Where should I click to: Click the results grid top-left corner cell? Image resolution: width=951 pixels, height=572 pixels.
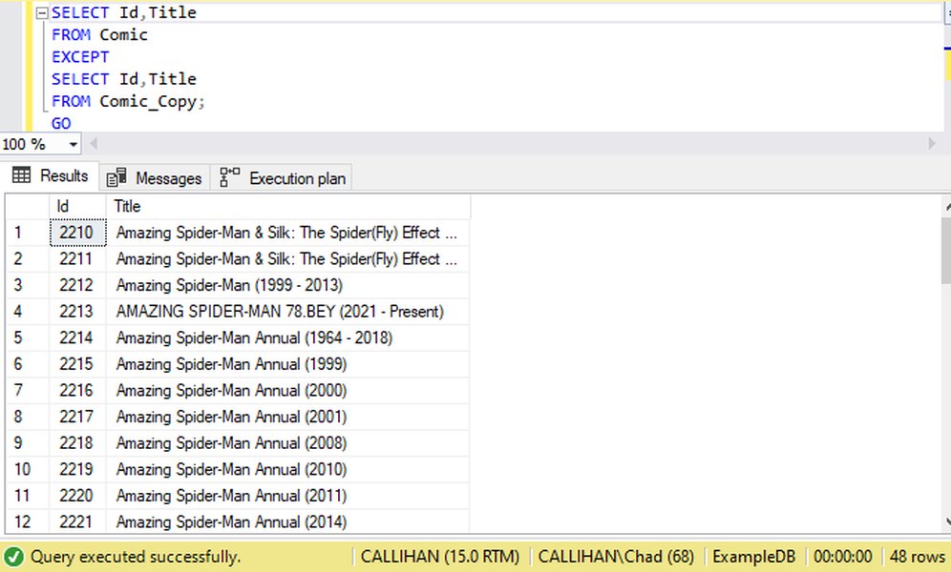point(28,207)
